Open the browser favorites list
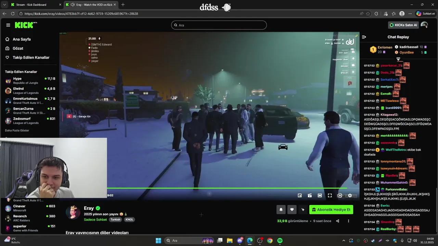 [394, 14]
